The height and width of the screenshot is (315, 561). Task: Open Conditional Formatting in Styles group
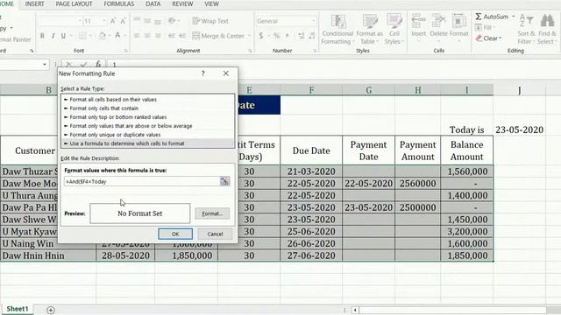[x=337, y=29]
